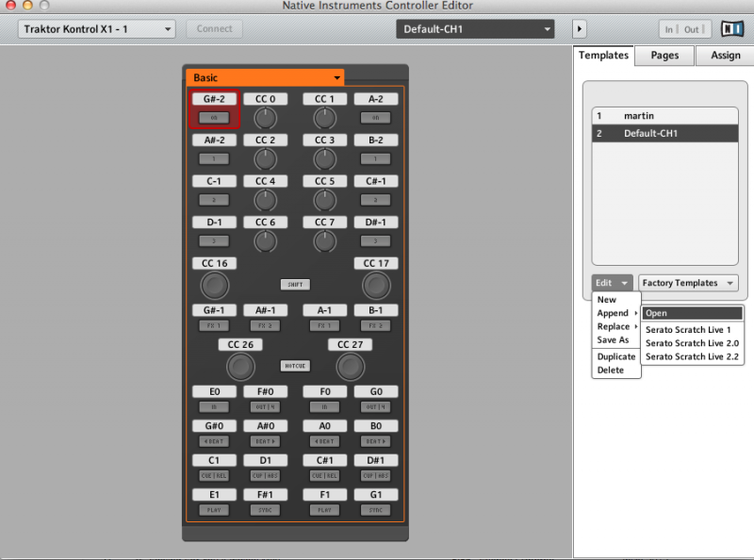
Task: Switch to the Pages tab
Action: (664, 56)
